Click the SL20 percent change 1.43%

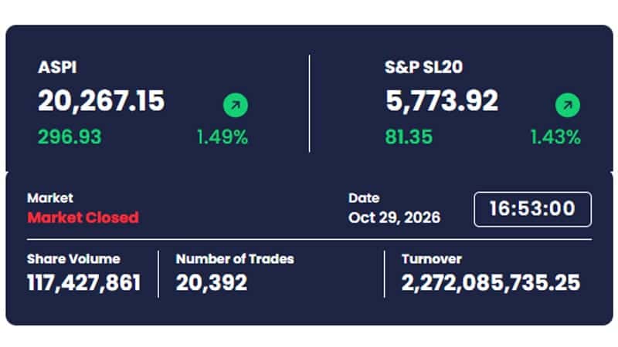click(x=555, y=137)
